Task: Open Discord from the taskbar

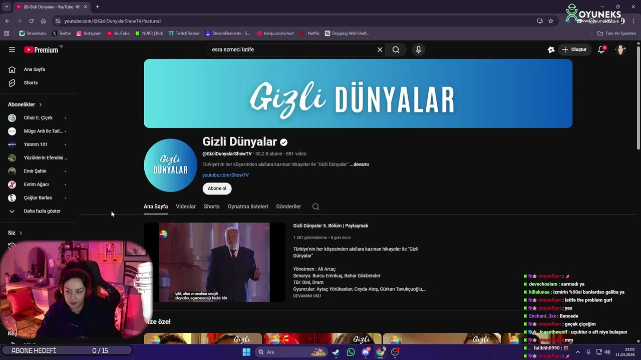Action: (366, 352)
